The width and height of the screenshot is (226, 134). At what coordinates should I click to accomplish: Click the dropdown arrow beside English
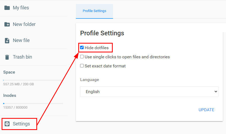(x=216, y=91)
